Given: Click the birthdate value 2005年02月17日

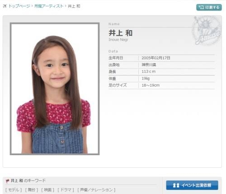Looking at the screenshot, I should tap(156, 58).
